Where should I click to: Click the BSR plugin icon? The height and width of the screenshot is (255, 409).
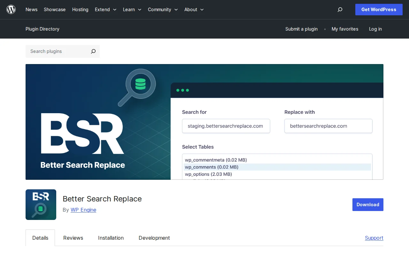[41, 205]
